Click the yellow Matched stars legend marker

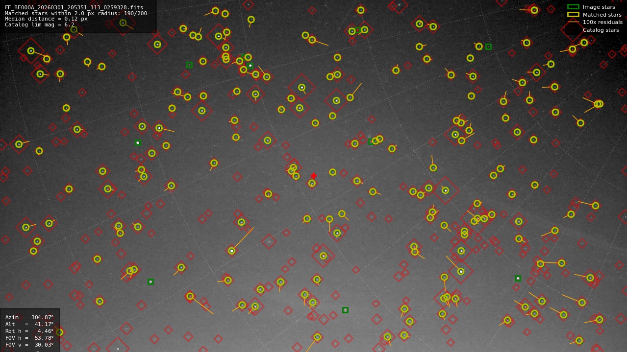point(573,15)
